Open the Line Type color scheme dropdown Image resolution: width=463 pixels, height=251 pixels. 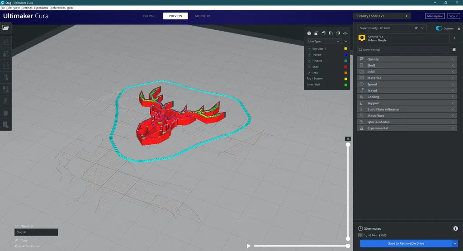tap(324, 41)
